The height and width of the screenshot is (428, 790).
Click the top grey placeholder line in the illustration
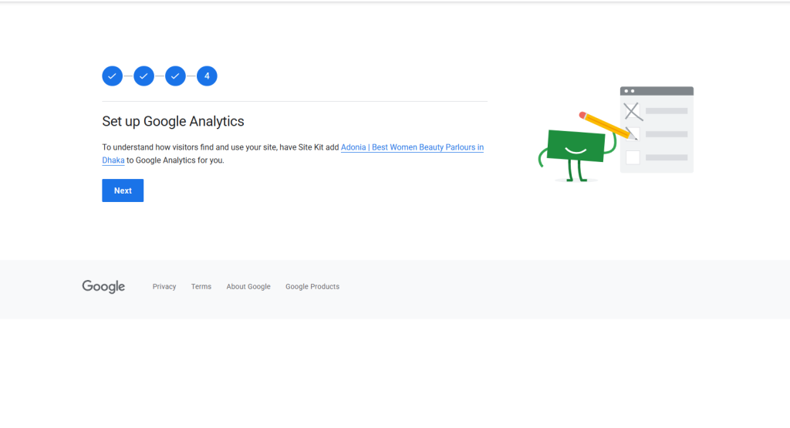tap(666, 111)
